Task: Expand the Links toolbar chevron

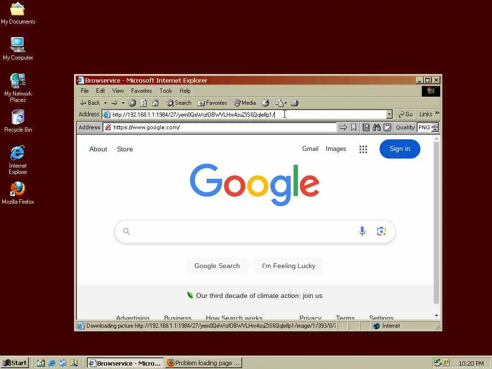Action: (x=437, y=113)
